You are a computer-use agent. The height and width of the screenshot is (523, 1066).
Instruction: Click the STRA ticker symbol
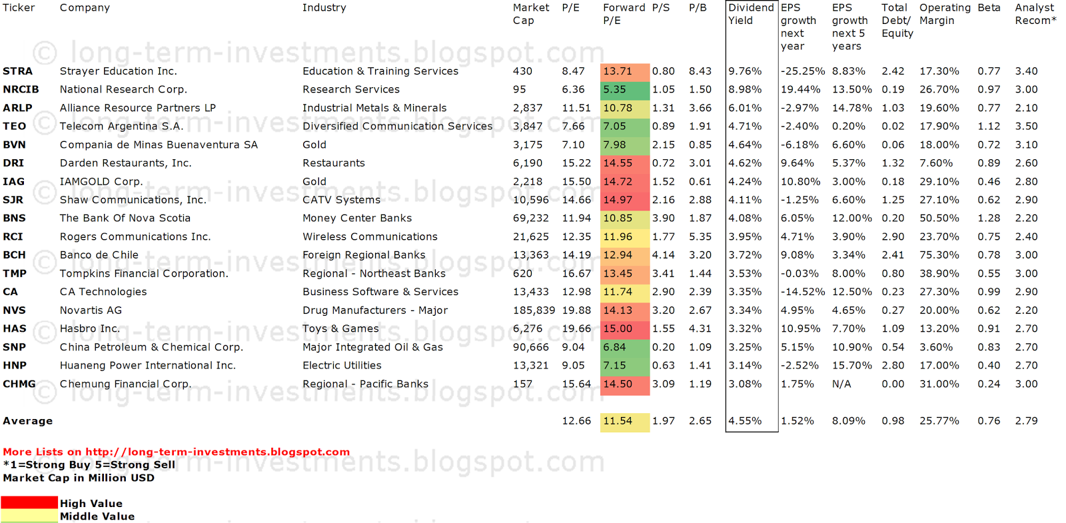pyautogui.click(x=17, y=71)
